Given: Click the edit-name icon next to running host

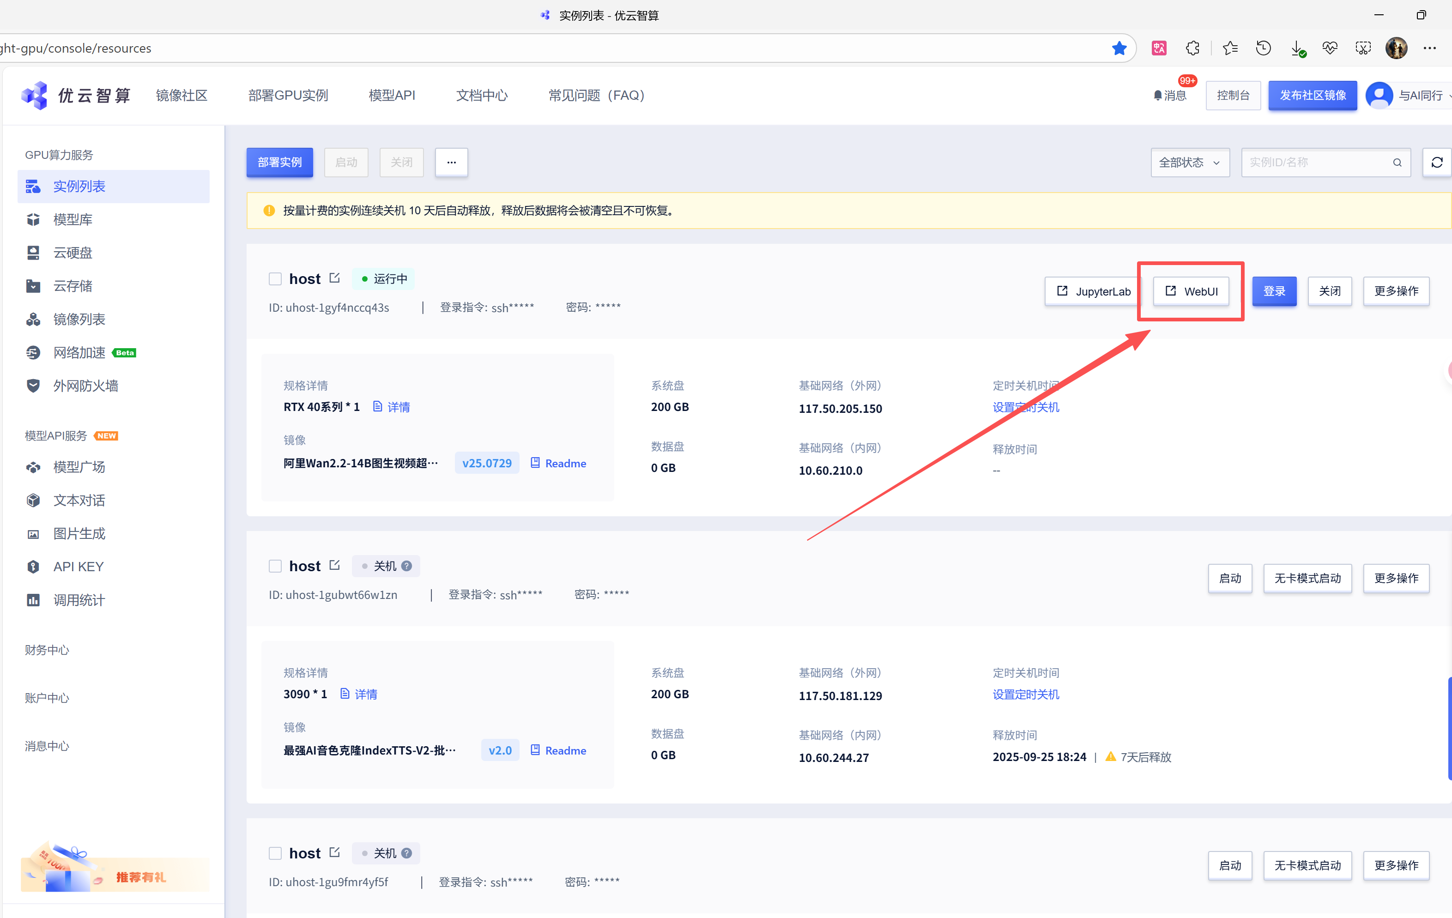Looking at the screenshot, I should point(335,278).
